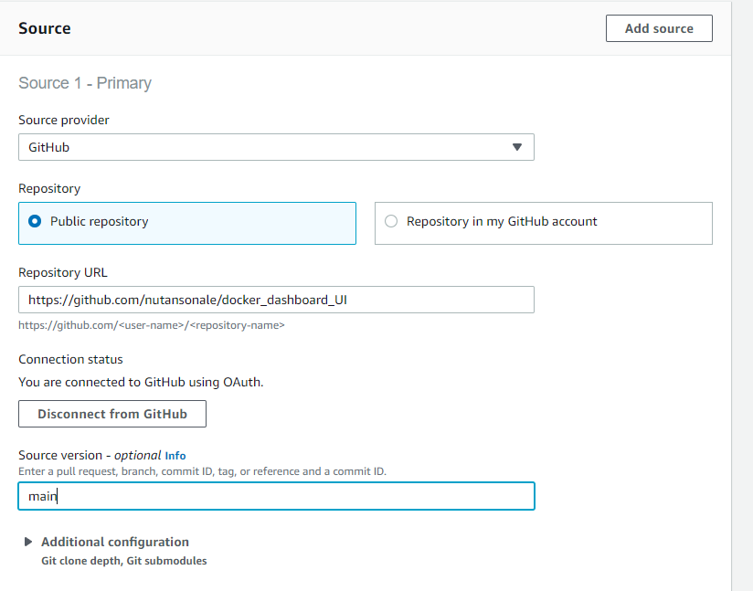Click the Connection status OAuth message
Viewport: 753px width, 591px height.
tap(141, 382)
